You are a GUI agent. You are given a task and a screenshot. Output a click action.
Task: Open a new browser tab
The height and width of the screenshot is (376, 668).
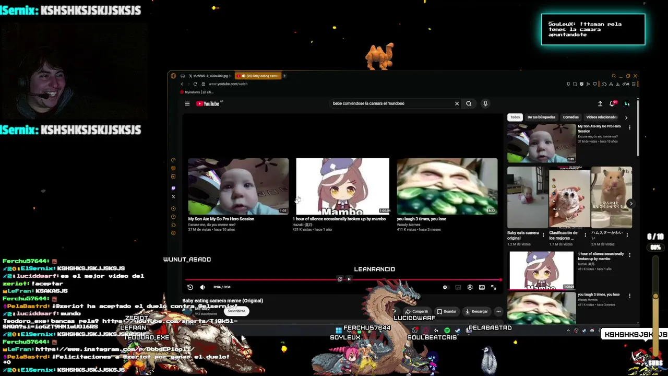(285, 76)
